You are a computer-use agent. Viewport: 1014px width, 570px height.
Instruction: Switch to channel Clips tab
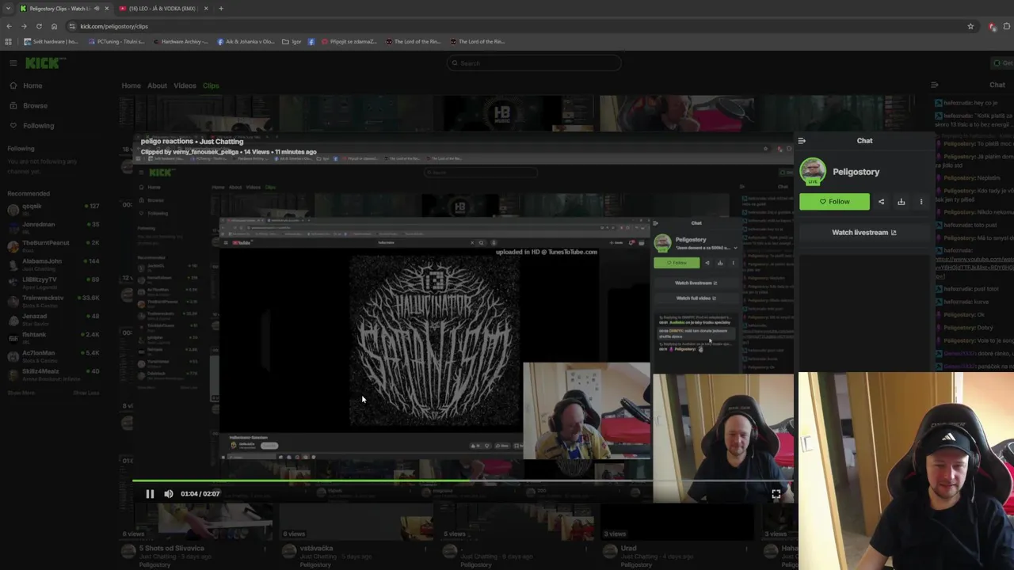[211, 85]
